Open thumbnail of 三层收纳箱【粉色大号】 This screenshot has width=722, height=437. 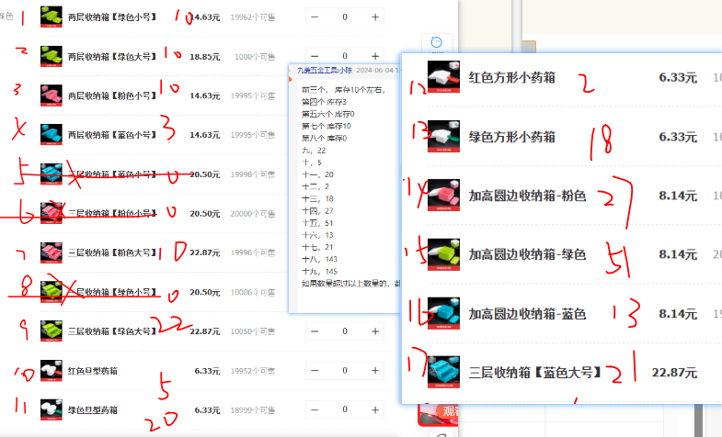(52, 252)
